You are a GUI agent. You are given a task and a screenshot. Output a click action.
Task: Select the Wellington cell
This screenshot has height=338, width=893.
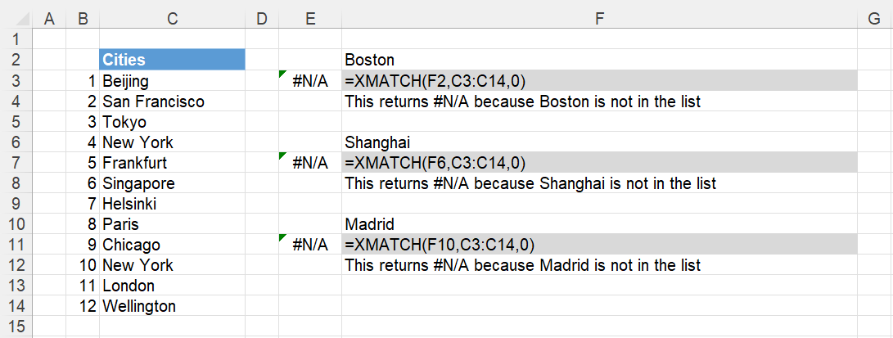point(173,306)
